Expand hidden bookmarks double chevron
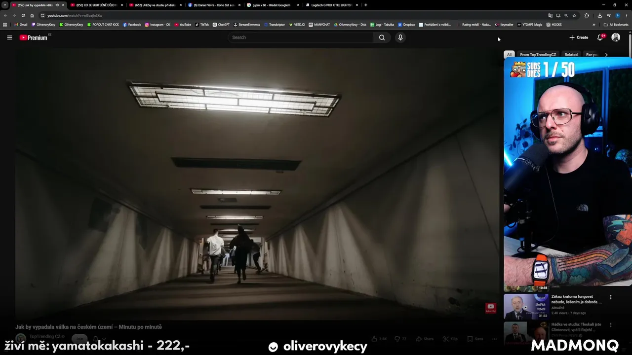 (594, 25)
